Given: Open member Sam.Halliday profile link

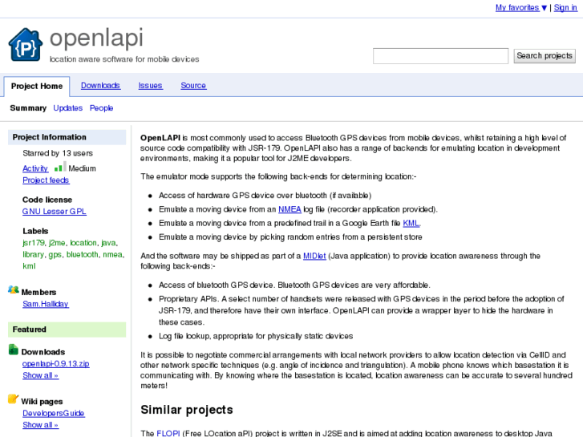Looking at the screenshot, I should (x=46, y=304).
